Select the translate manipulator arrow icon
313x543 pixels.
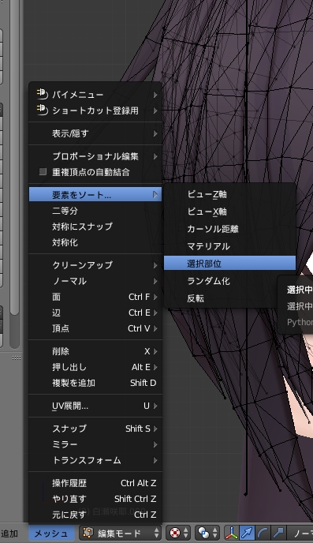(x=247, y=533)
